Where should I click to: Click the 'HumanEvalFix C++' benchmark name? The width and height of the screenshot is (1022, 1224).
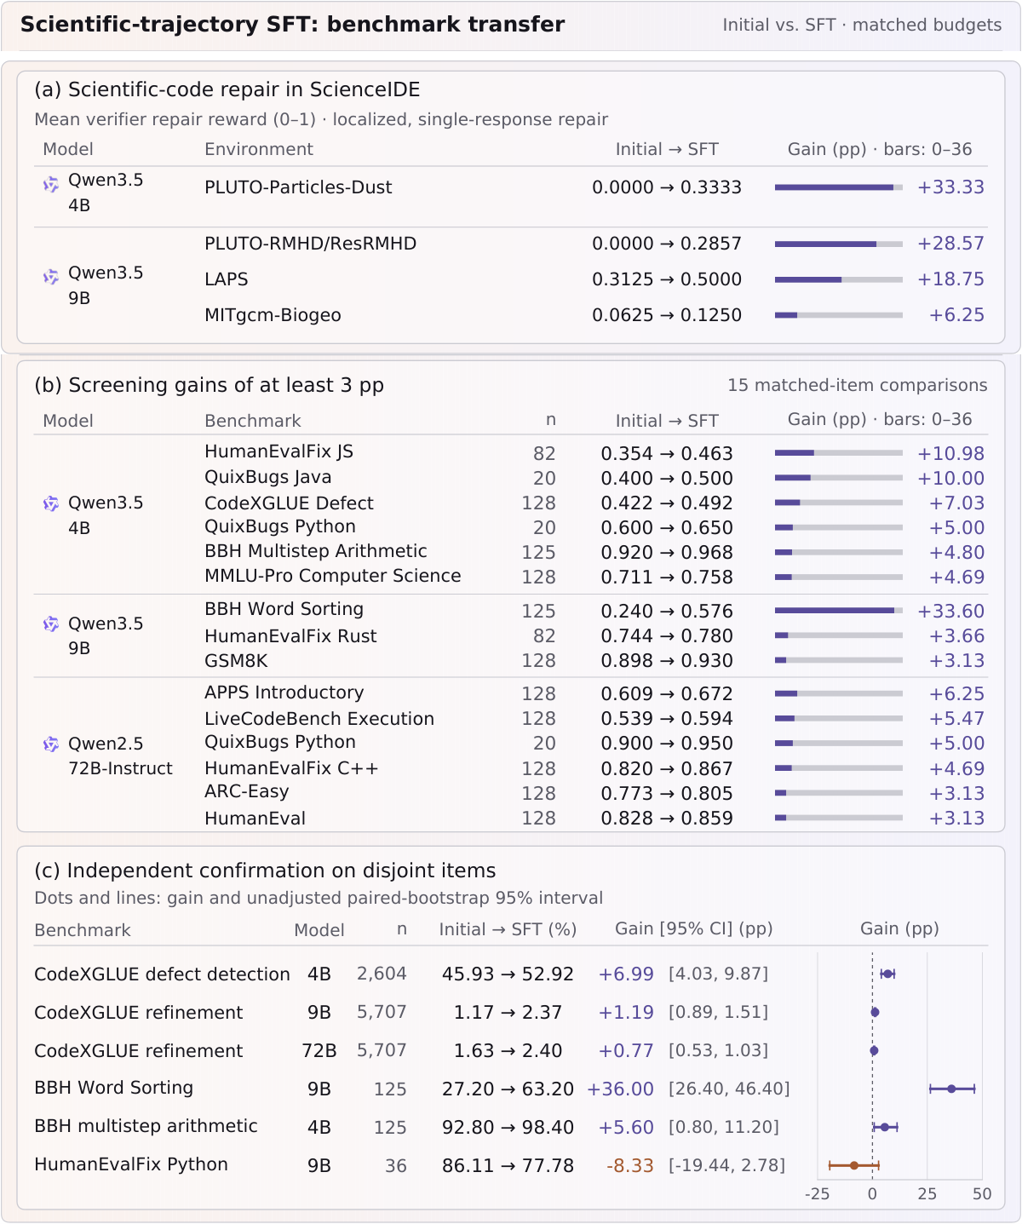(291, 768)
